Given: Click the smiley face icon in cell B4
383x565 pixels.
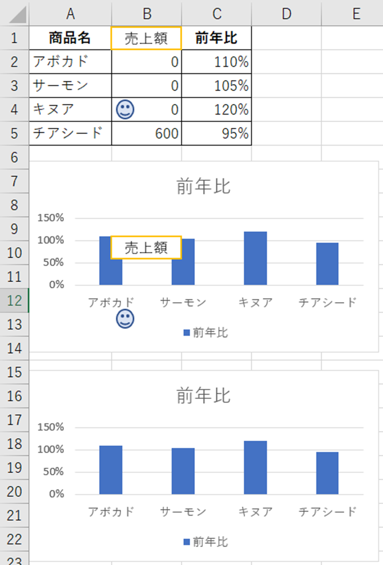Looking at the screenshot, I should pos(125,110).
